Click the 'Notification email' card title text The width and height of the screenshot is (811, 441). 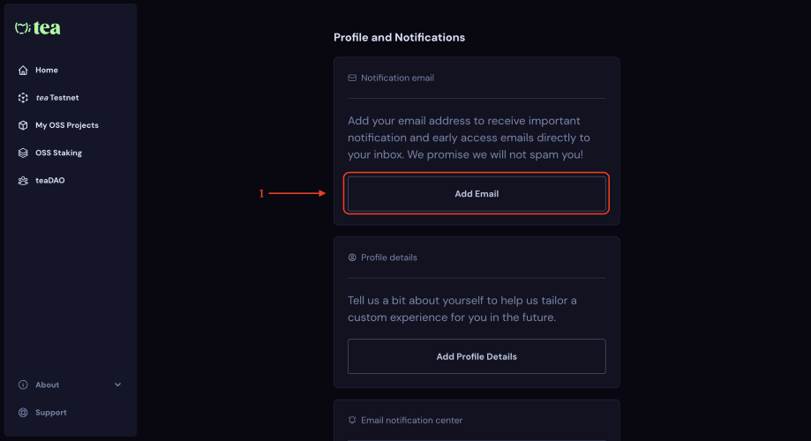click(x=397, y=78)
